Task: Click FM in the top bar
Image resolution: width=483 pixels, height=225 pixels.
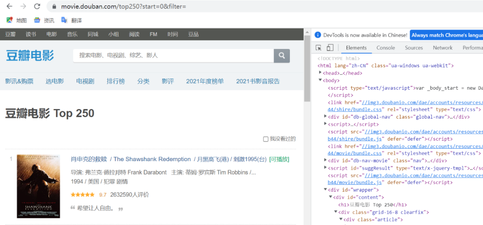Action: (153, 34)
